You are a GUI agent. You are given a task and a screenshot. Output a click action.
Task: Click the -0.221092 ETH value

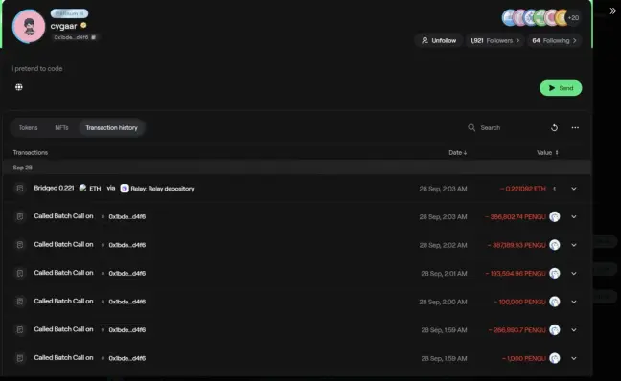click(522, 189)
